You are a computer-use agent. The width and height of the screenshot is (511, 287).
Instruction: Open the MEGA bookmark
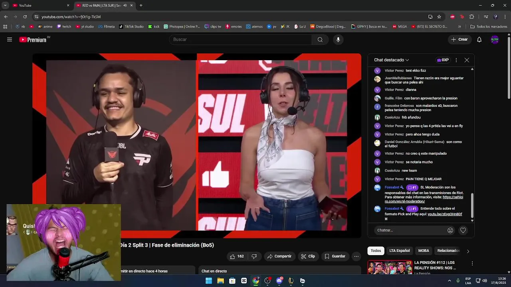click(400, 27)
